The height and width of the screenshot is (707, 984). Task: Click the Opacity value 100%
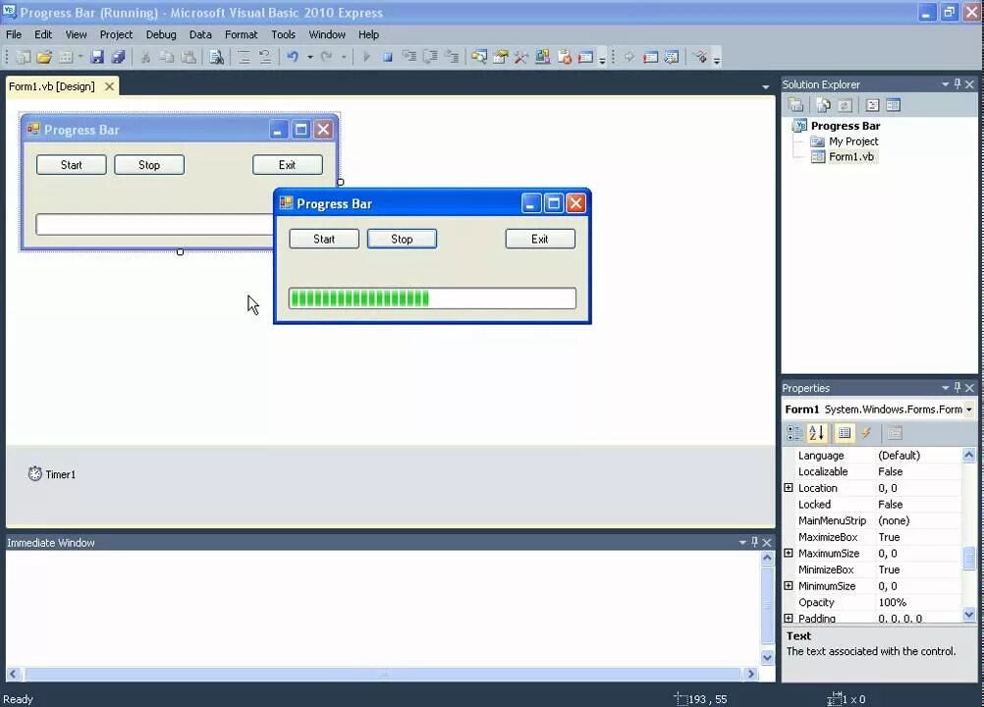coord(893,602)
